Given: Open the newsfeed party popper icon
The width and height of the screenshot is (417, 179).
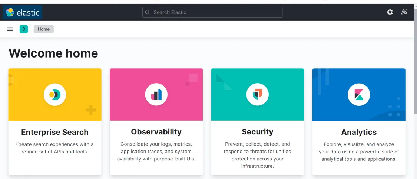Looking at the screenshot, I should tap(404, 12).
